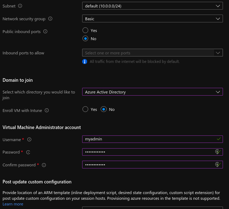Click the blue information icon about blocked traffic
Screen dimensions: 229x209
point(85,61)
